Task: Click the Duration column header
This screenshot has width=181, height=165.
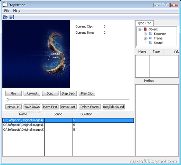Action: (x=86, y=114)
